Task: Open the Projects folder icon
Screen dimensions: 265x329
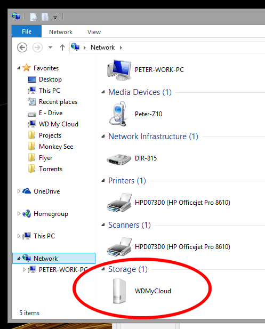Action: [x=32, y=135]
